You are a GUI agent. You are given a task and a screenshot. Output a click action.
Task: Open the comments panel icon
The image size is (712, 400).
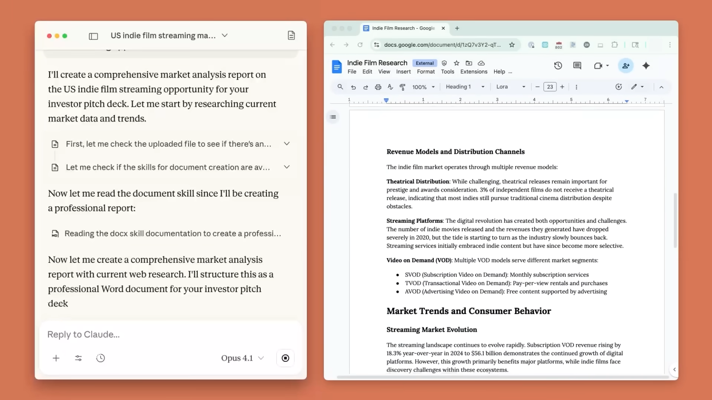[577, 66]
